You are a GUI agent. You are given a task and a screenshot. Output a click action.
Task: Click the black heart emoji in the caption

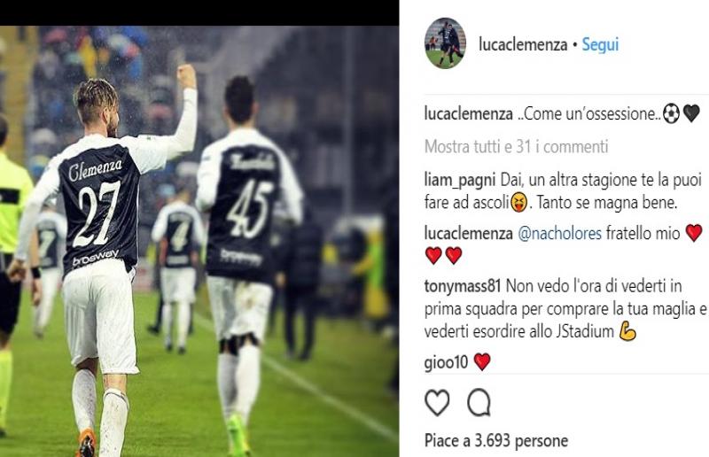click(691, 113)
